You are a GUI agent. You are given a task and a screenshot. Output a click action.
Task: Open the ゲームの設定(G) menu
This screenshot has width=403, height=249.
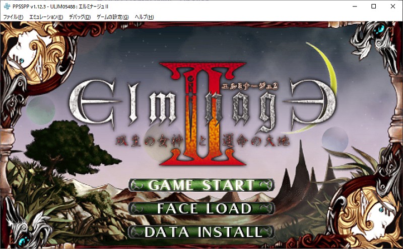point(112,17)
